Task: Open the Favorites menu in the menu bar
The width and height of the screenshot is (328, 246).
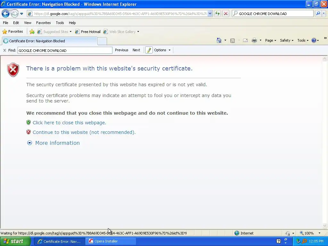Action: pyautogui.click(x=43, y=23)
